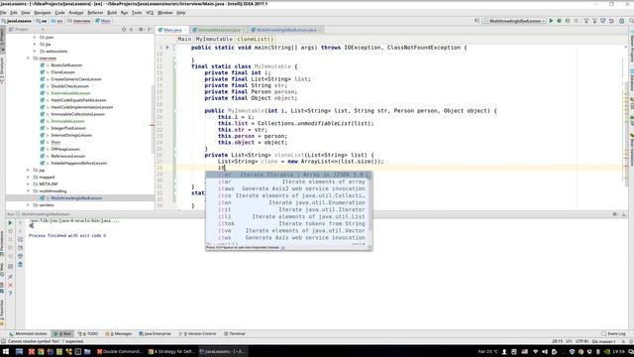This screenshot has width=634, height=357.
Task: Select MultithreadingIsBadLesson in project tree
Action: 76,198
